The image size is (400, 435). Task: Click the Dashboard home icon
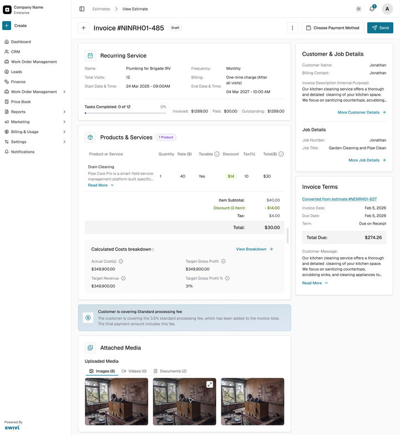click(7, 42)
